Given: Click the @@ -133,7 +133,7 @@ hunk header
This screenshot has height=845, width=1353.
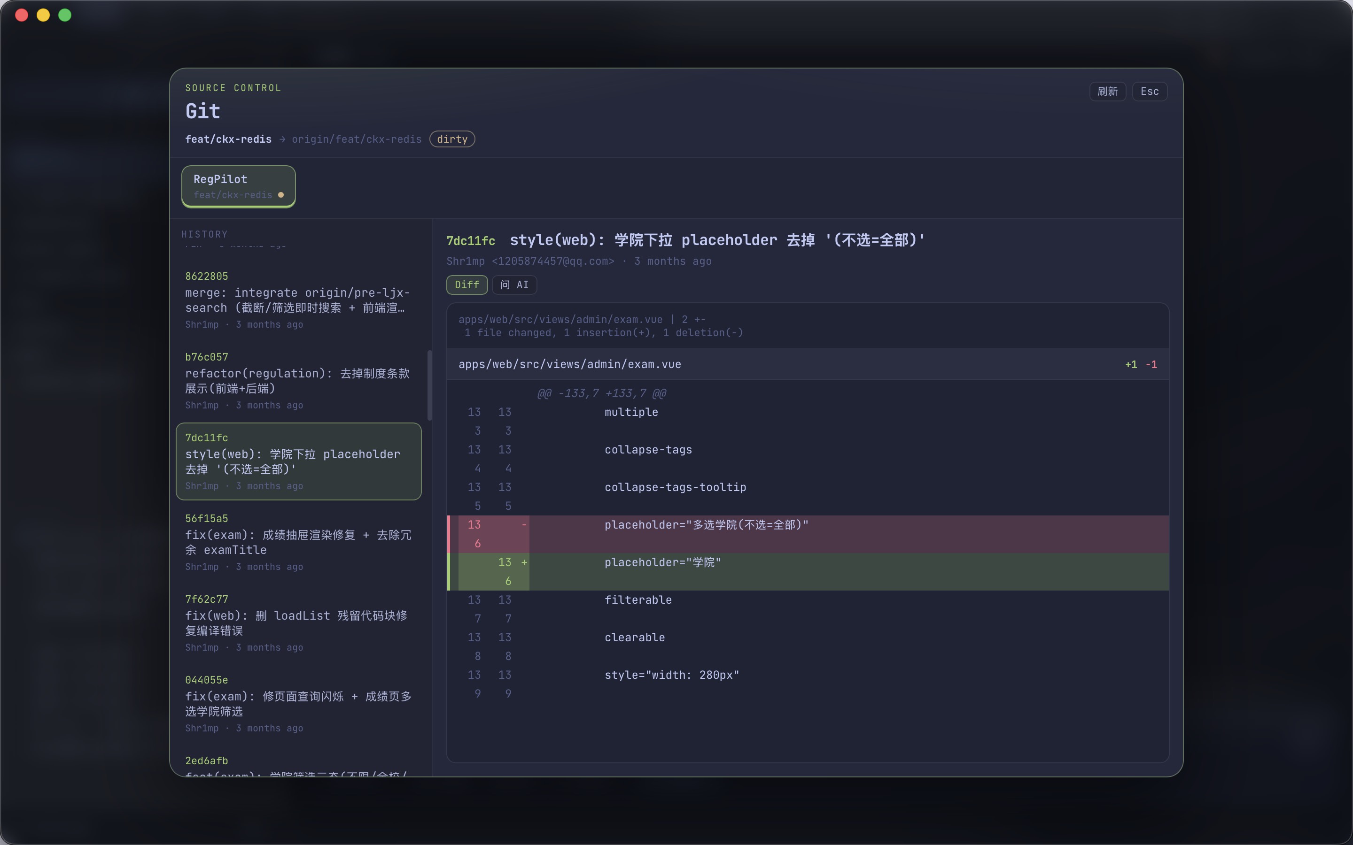Looking at the screenshot, I should click(x=602, y=393).
